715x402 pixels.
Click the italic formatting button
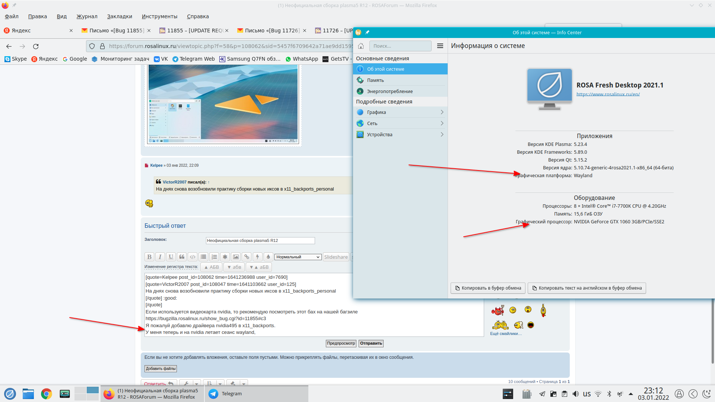160,257
